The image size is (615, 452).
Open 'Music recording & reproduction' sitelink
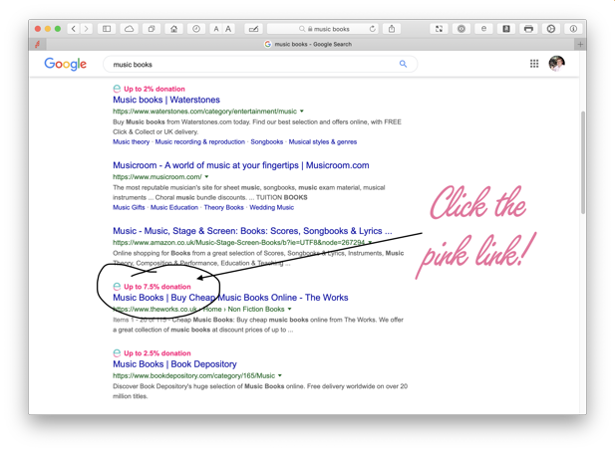tap(200, 141)
